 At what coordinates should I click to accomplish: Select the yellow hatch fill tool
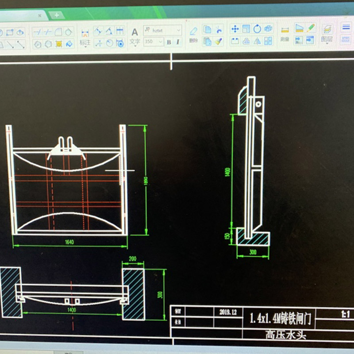tap(59, 44)
